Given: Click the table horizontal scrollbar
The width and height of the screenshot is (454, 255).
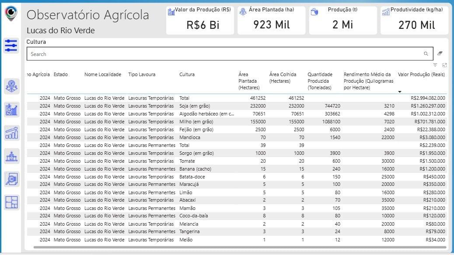Looking at the screenshot, I should tap(236, 248).
